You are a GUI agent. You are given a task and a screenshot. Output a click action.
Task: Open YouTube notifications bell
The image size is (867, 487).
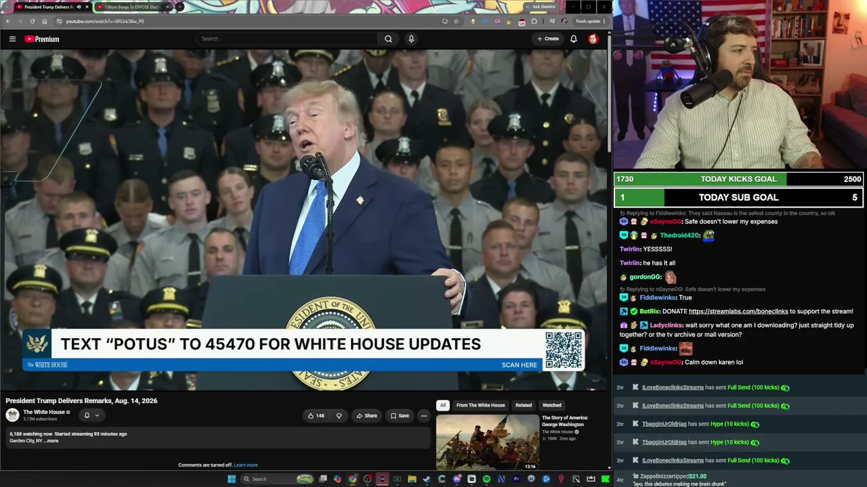(573, 39)
